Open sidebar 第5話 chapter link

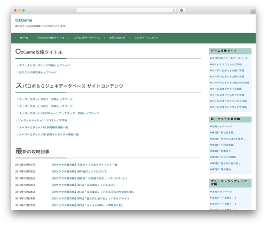224,157
